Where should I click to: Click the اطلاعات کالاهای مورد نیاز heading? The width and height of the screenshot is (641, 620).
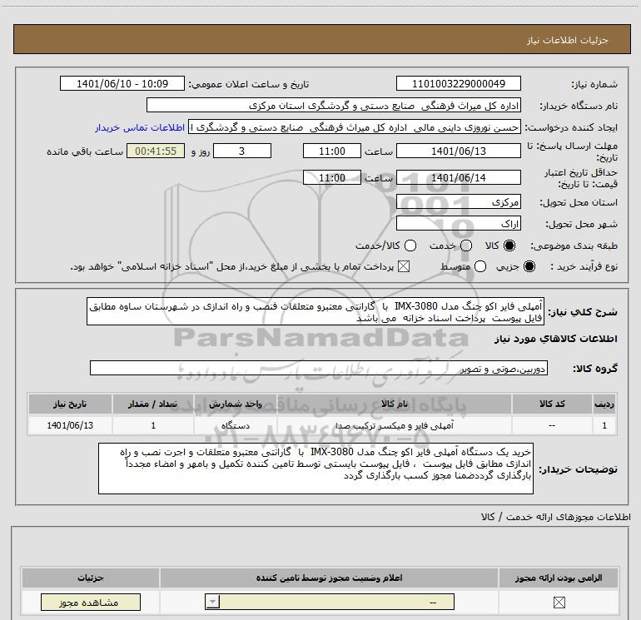555,339
